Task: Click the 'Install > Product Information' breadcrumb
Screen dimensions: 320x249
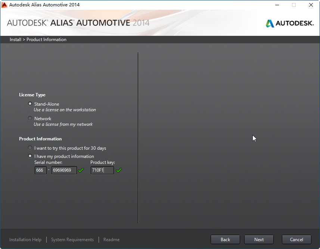Action: pos(38,40)
